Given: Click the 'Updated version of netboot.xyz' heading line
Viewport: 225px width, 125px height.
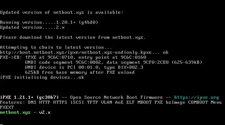Looking at the screenshot, I should coord(61,12).
